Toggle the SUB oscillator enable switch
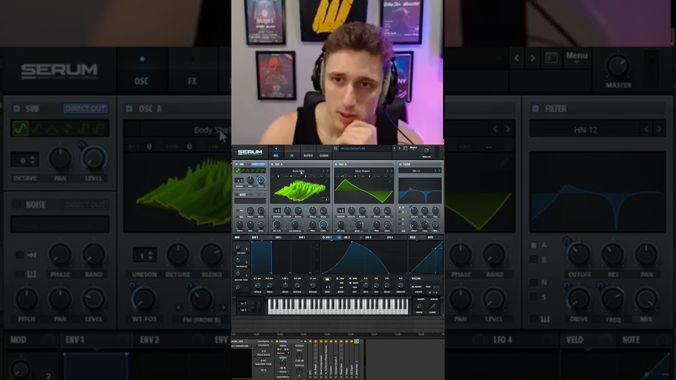Image resolution: width=676 pixels, height=380 pixels. pos(236,164)
